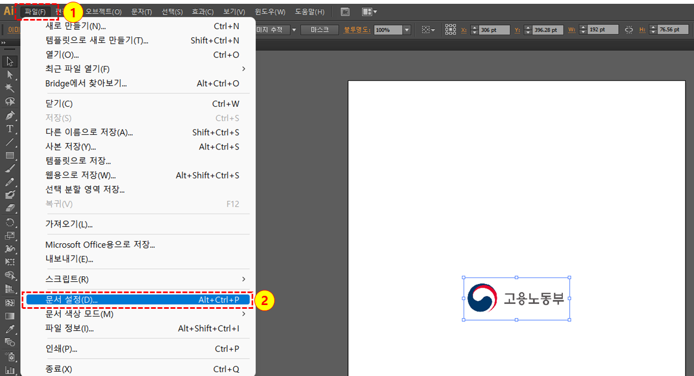
Task: Click the Y position field
Action: [x=548, y=30]
